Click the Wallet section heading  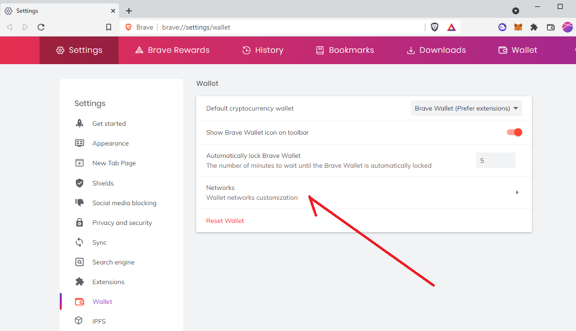pos(207,83)
